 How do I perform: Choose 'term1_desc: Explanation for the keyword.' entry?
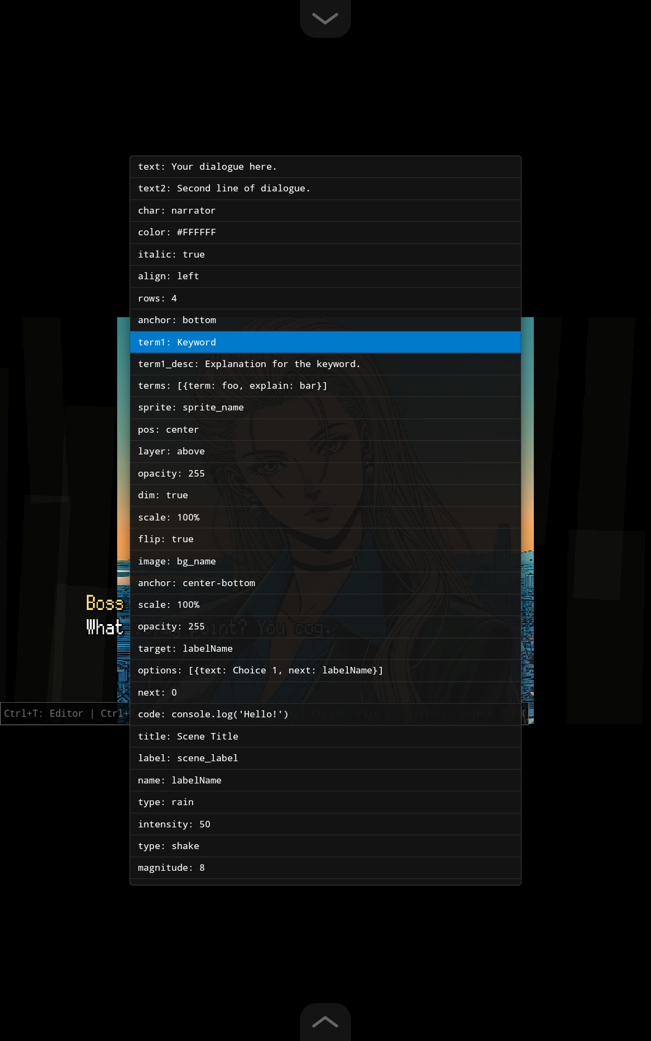tap(325, 364)
